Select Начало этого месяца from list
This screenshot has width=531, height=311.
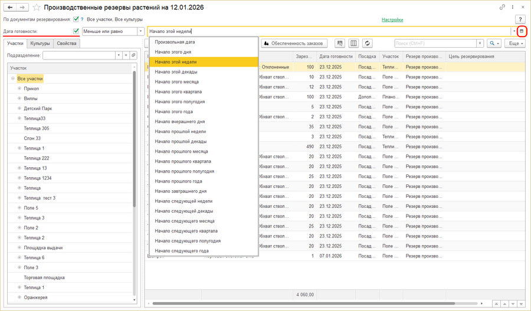point(176,82)
